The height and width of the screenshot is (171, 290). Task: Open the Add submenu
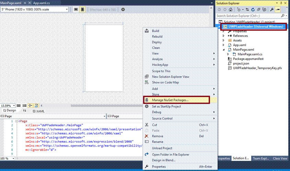click(x=180, y=89)
